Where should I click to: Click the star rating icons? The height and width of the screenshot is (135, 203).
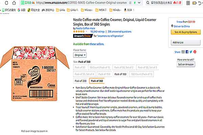pos(79,31)
